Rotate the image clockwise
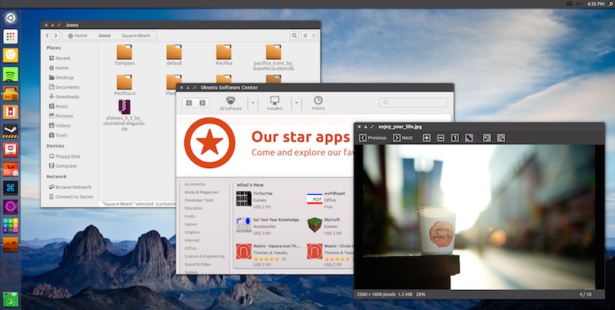Viewport: 615px width, 310px height. point(500,138)
